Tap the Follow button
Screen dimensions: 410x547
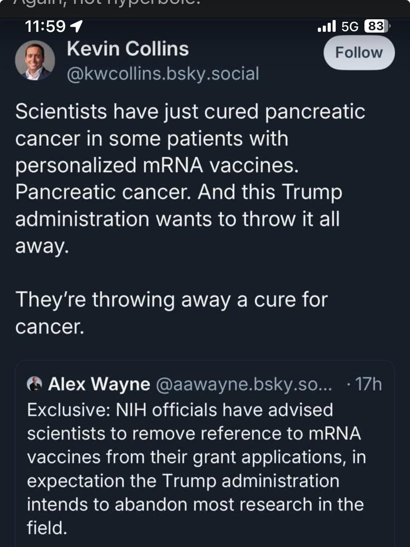point(359,53)
